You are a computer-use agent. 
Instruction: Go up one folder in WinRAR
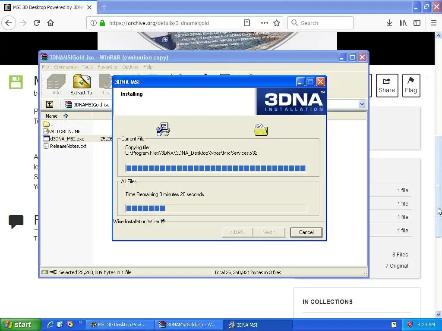pos(50,104)
